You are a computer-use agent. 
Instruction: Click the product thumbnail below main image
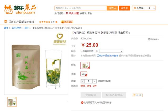click(12, 102)
